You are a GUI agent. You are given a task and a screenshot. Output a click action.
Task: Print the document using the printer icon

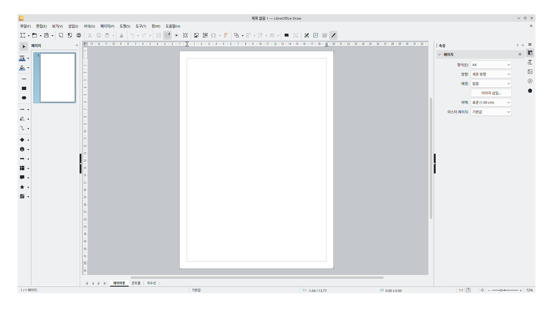(79, 35)
